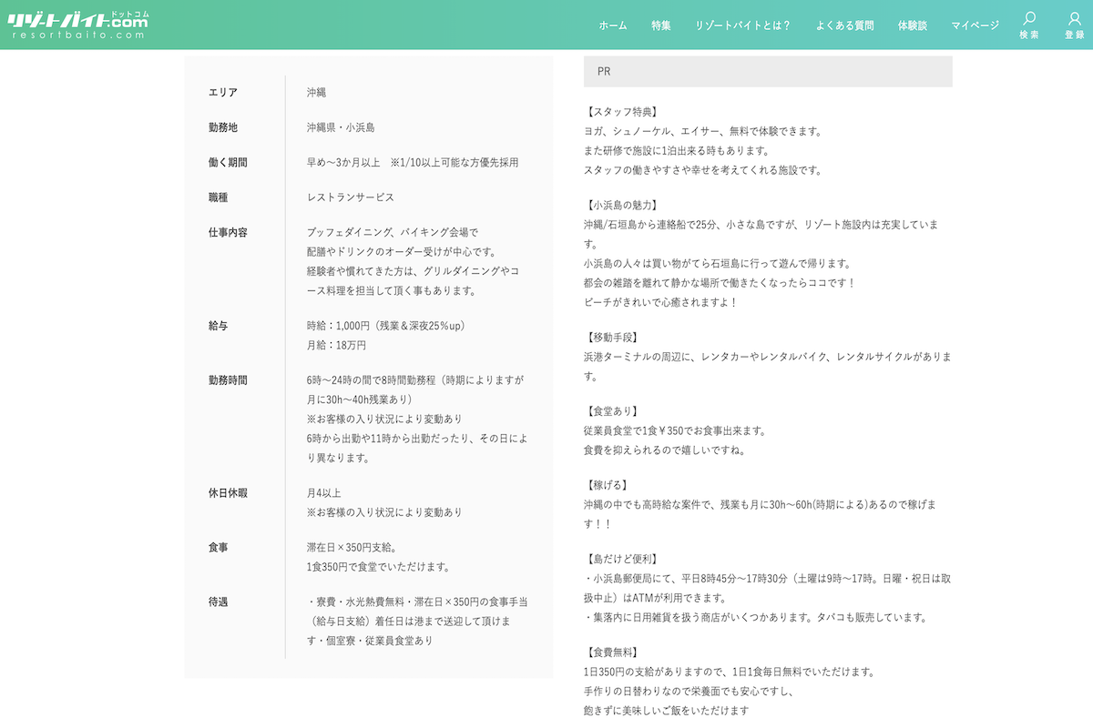Click the 勤務地 row label
This screenshot has width=1093, height=728.
(x=223, y=127)
